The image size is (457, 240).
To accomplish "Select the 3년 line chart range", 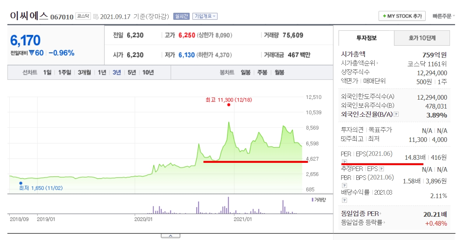I will [117, 73].
